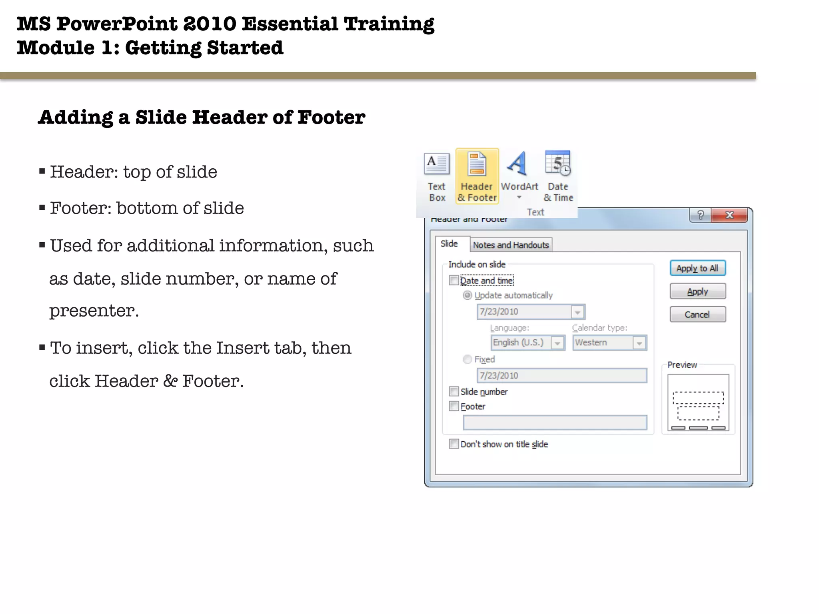This screenshot has height=614, width=819.
Task: Expand the Language English (U.S.) dropdown
Action: pyautogui.click(x=557, y=343)
